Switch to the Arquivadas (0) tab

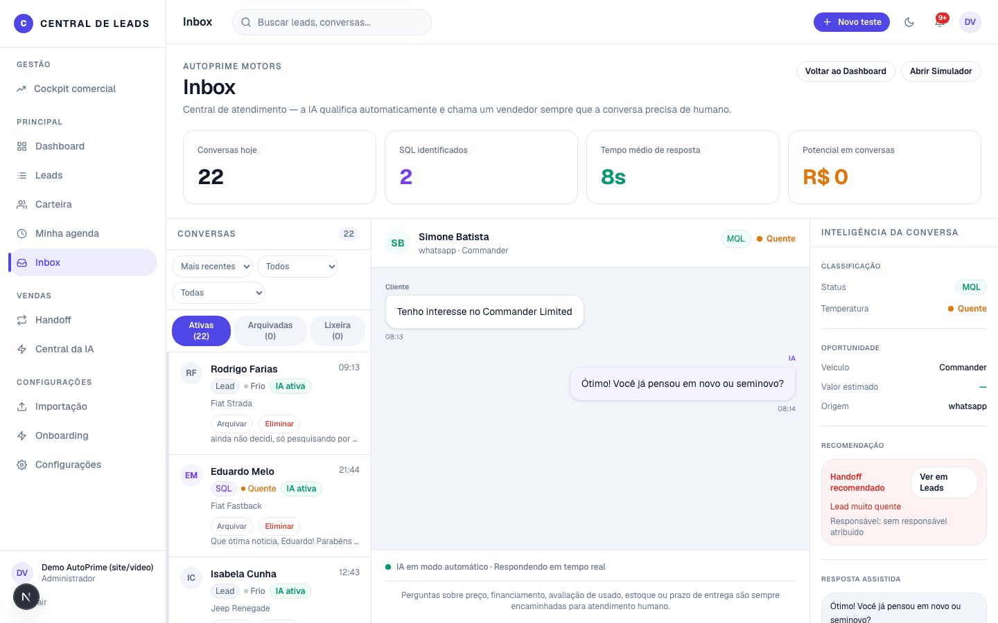[x=270, y=331]
